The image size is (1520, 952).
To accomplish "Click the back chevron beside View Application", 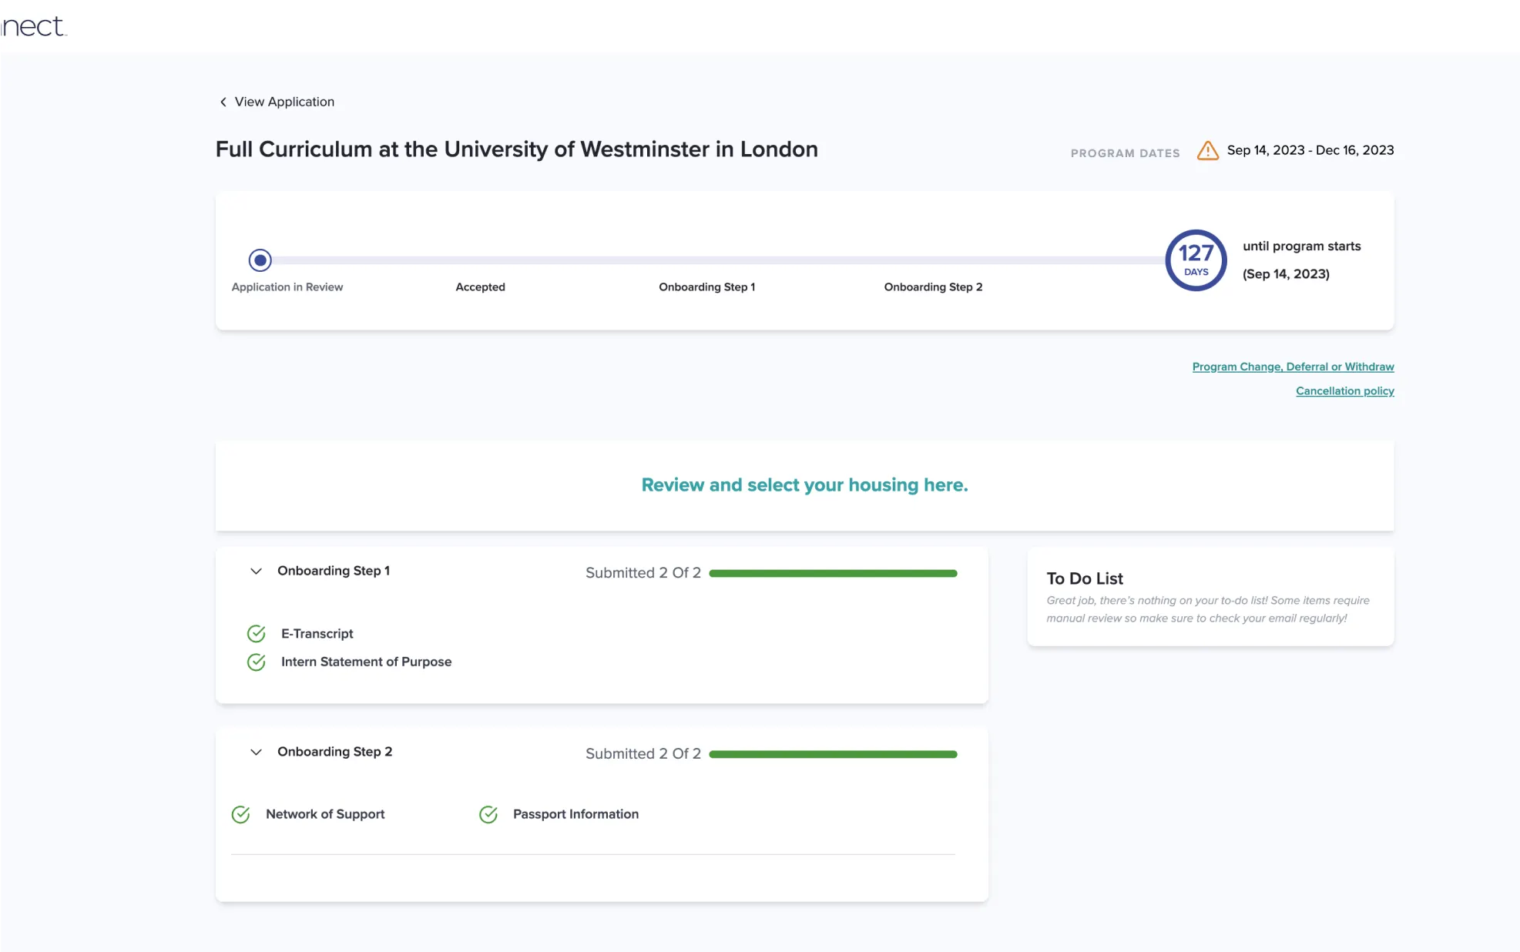I will (223, 102).
